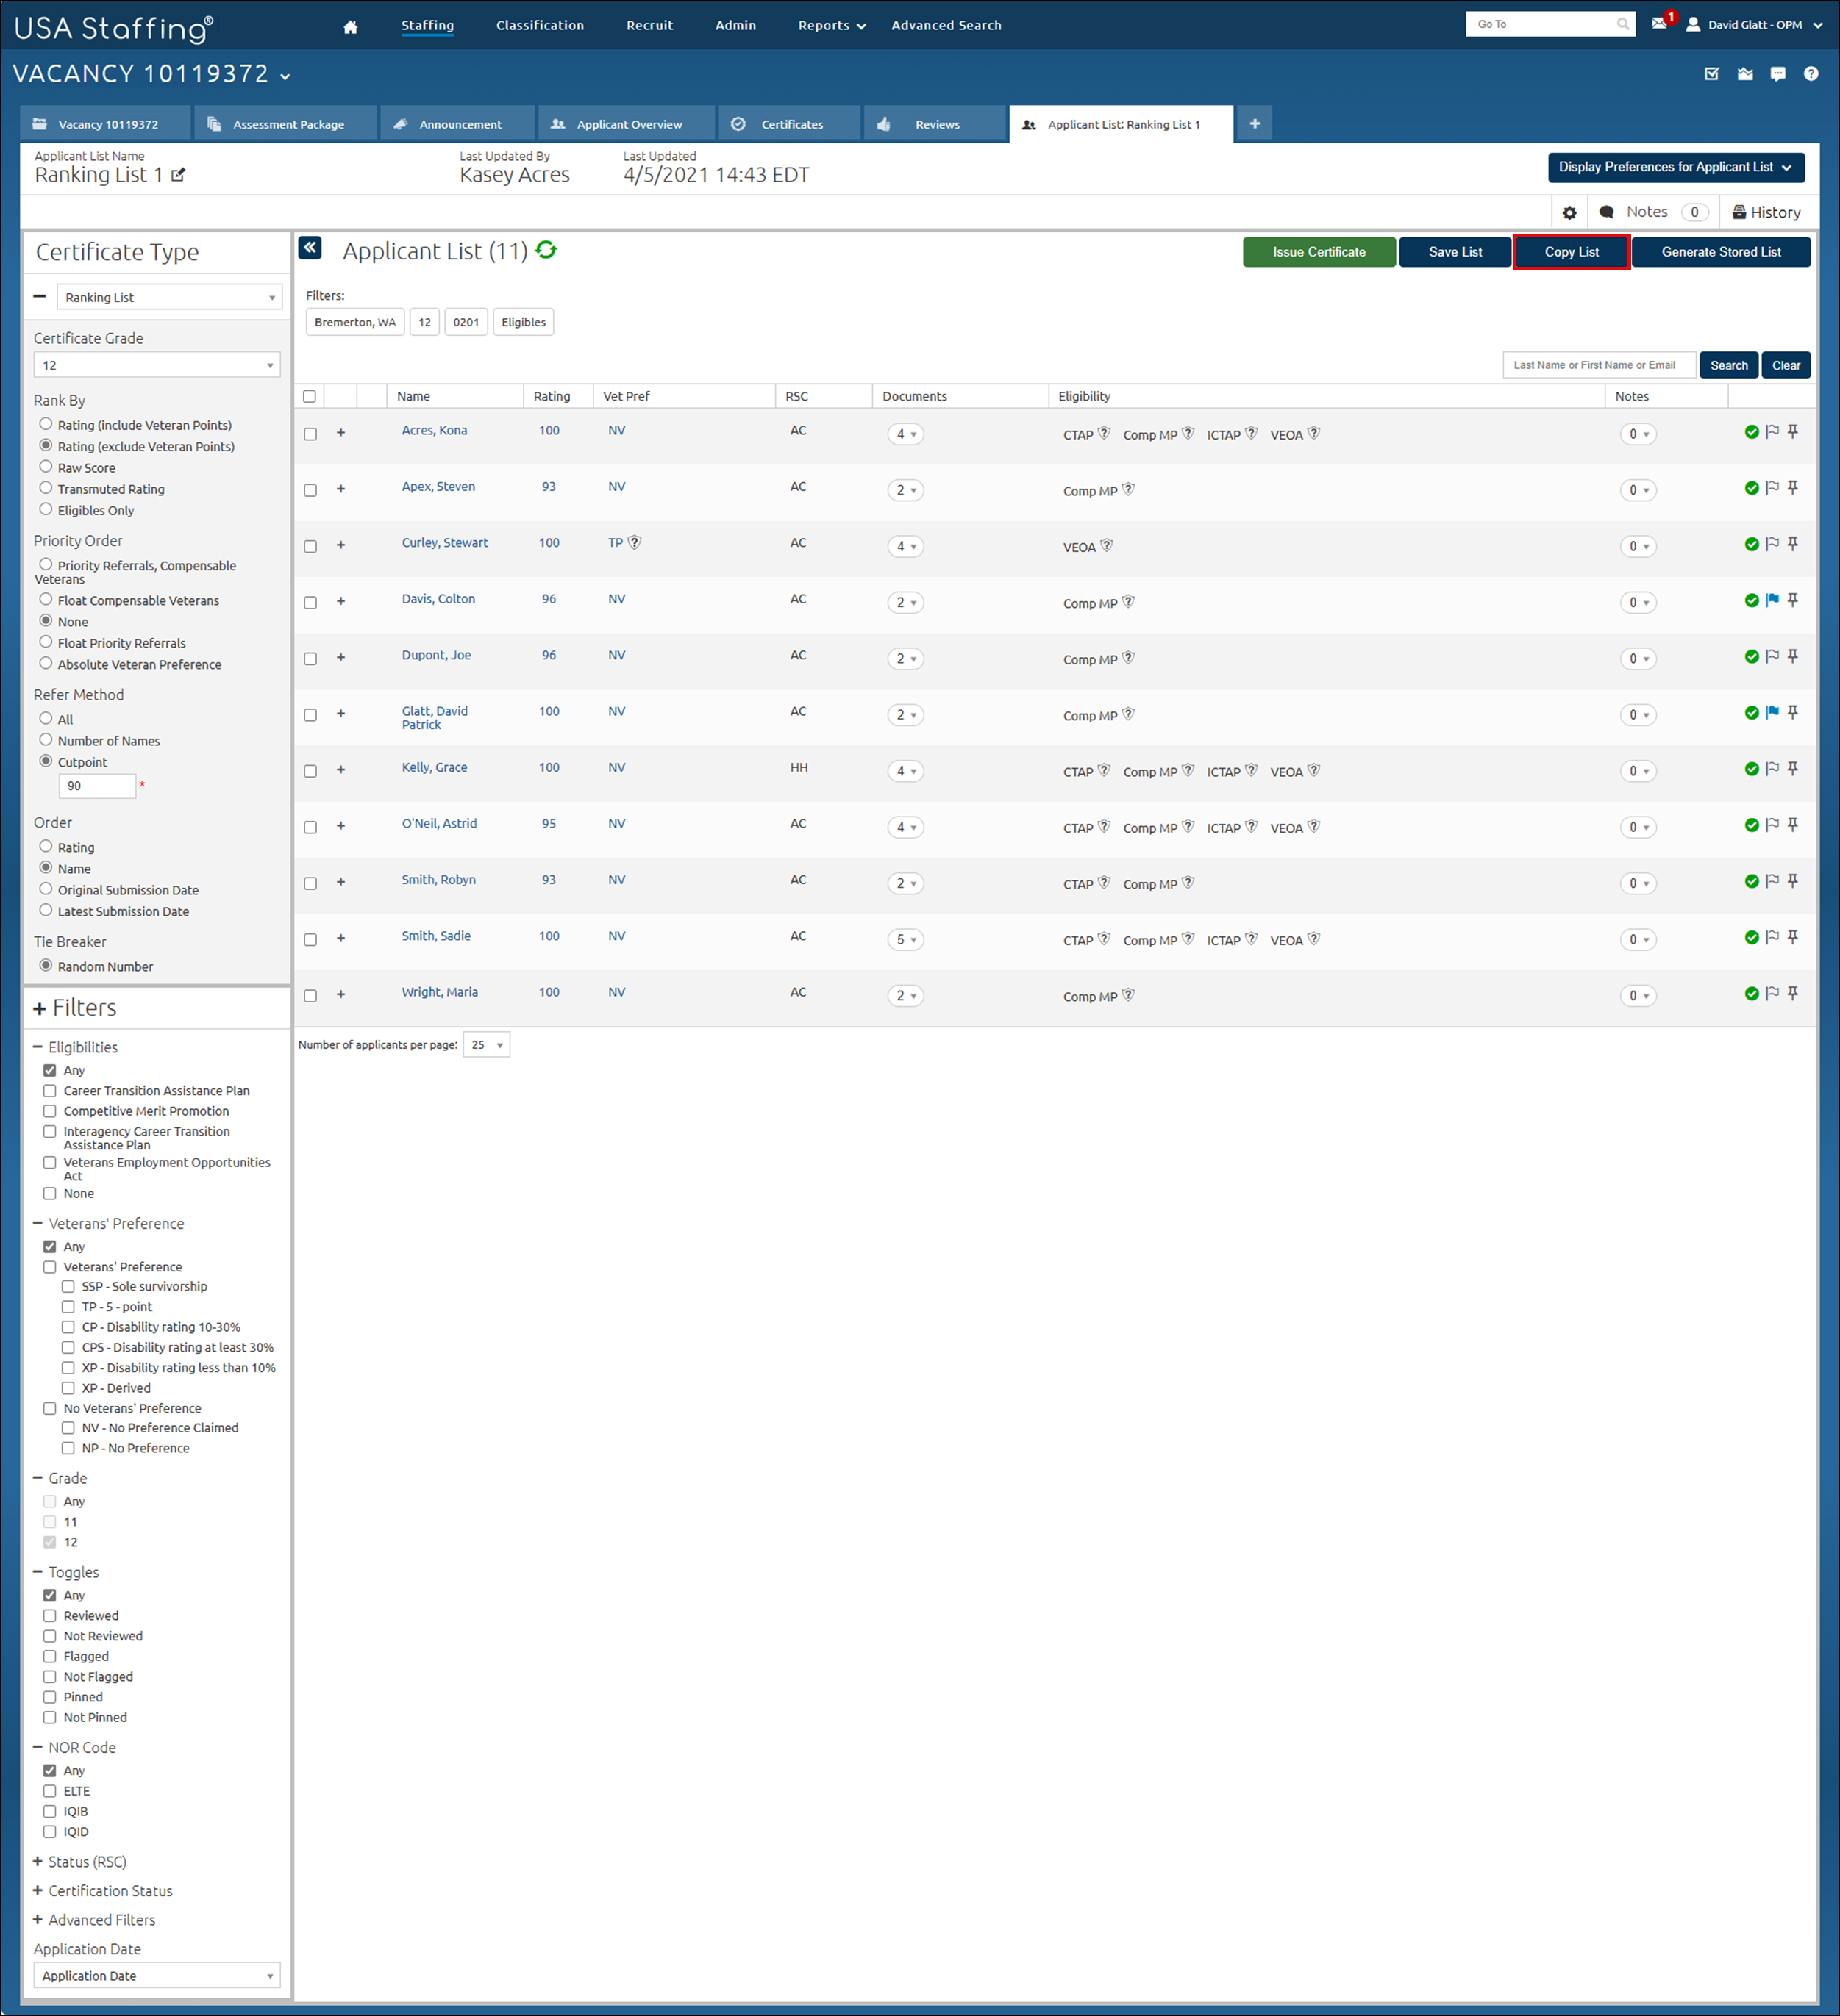Select Rating (include Veteran Points) radio
The width and height of the screenshot is (1840, 2016).
(46, 424)
